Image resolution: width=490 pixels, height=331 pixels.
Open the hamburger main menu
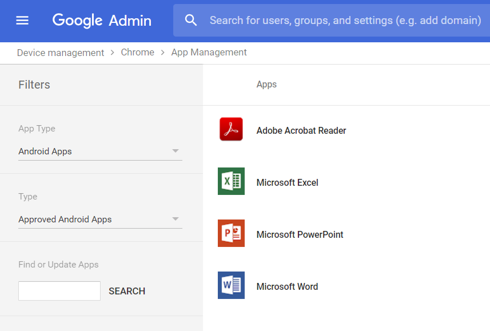[22, 21]
